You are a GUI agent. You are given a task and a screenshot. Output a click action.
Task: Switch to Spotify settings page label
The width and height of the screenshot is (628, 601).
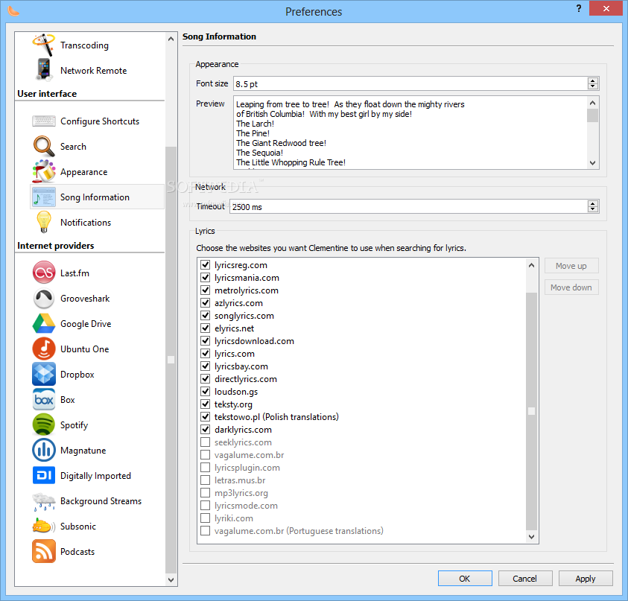click(x=74, y=425)
